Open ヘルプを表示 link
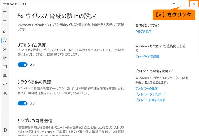 pos(143,31)
